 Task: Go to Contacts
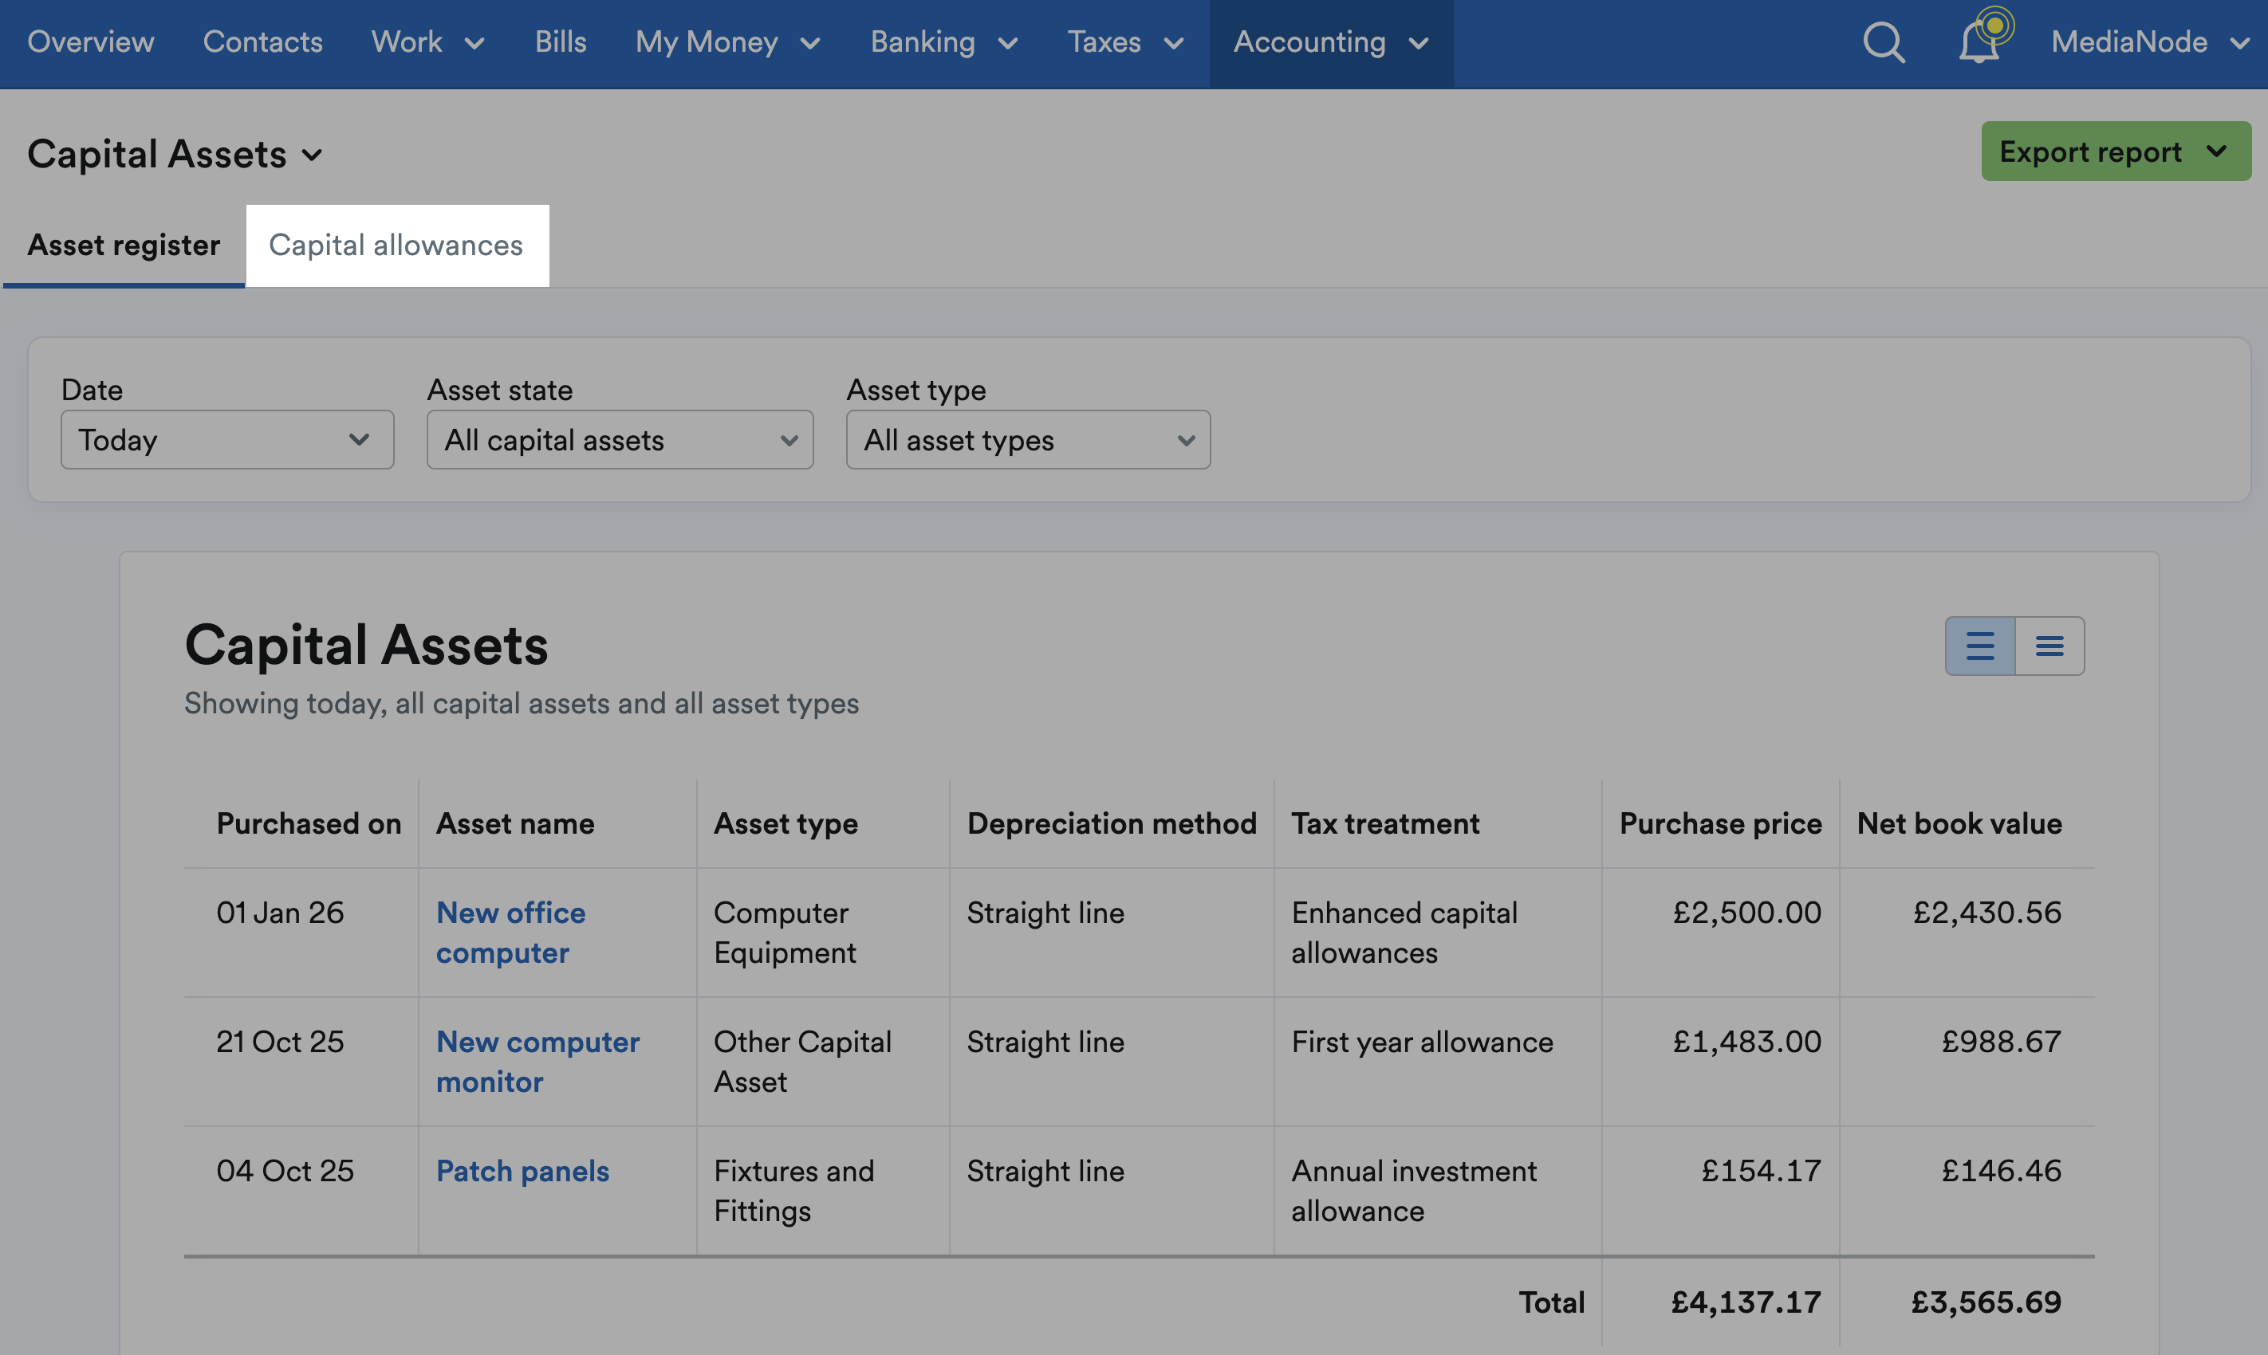point(263,43)
